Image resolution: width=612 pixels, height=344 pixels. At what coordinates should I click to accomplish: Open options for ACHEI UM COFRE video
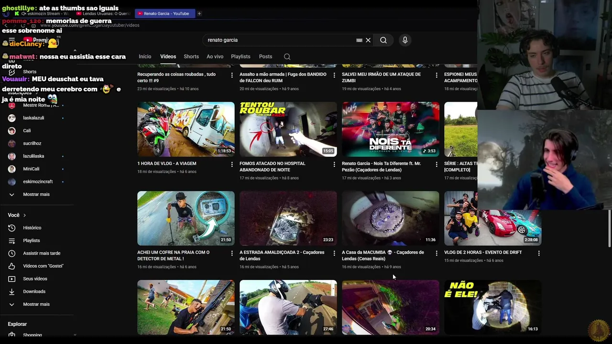[x=232, y=253]
